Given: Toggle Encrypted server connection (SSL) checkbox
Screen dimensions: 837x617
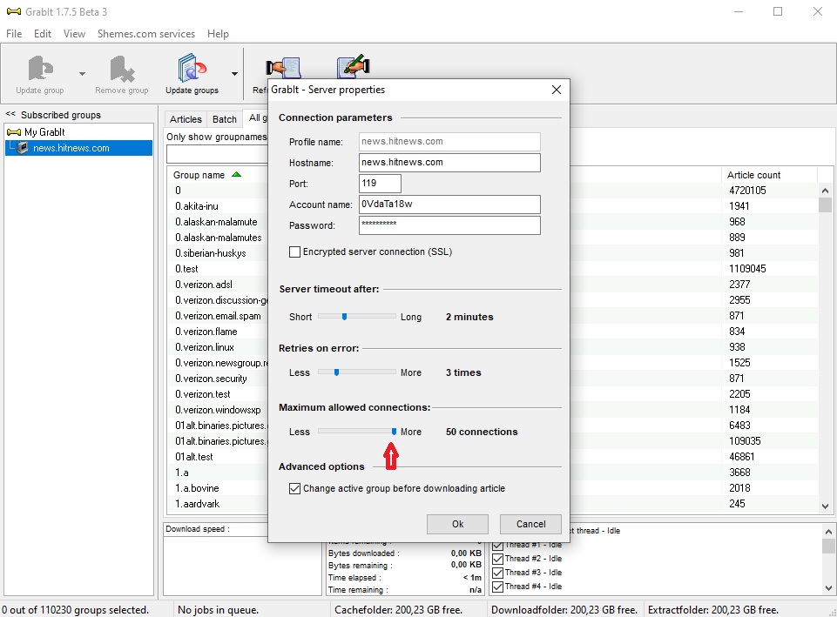Looking at the screenshot, I should (x=294, y=251).
